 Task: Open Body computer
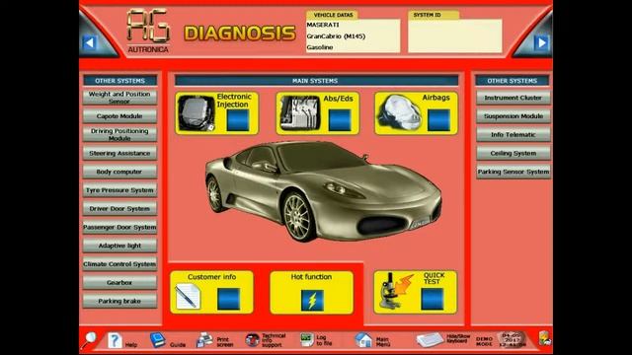tap(119, 172)
